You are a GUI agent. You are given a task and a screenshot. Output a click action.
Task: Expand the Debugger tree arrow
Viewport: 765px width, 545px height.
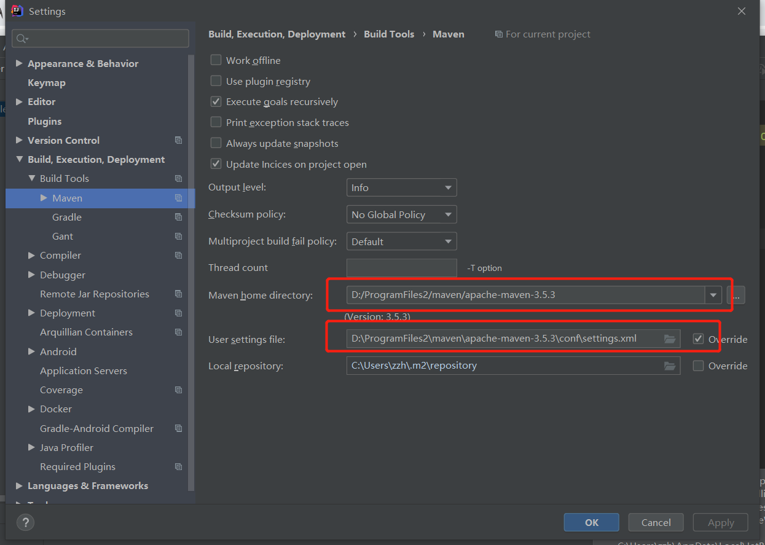pyautogui.click(x=31, y=275)
